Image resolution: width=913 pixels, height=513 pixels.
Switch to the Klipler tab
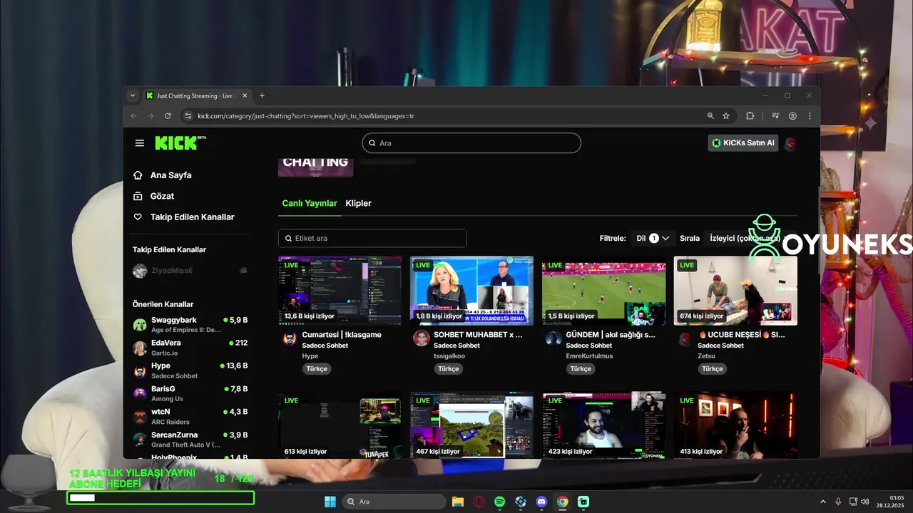[359, 203]
